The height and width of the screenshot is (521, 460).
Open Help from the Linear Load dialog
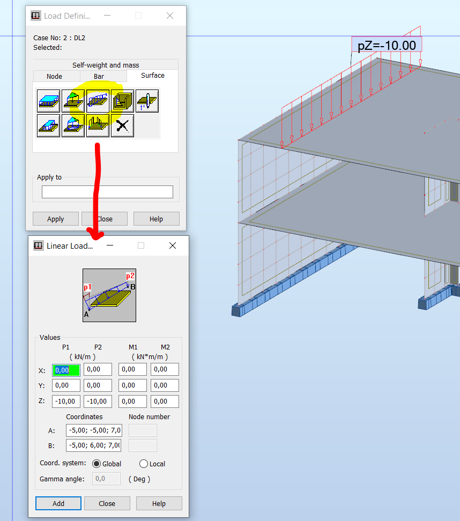(x=159, y=503)
